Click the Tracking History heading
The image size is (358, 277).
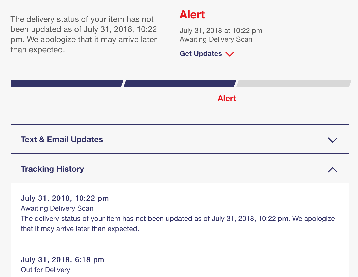pos(52,169)
